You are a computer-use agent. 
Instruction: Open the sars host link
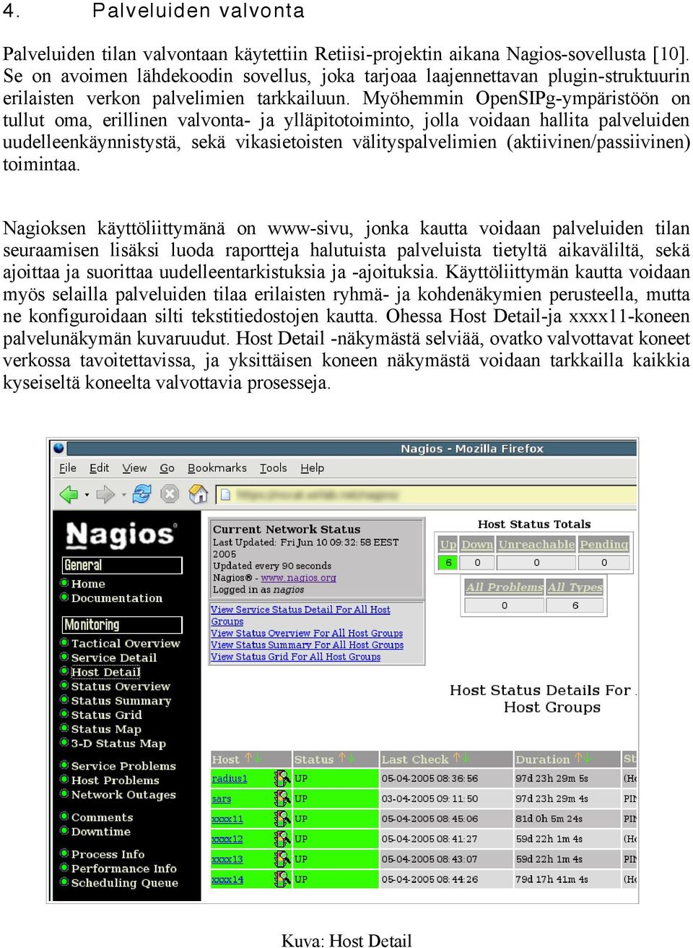coord(221,798)
